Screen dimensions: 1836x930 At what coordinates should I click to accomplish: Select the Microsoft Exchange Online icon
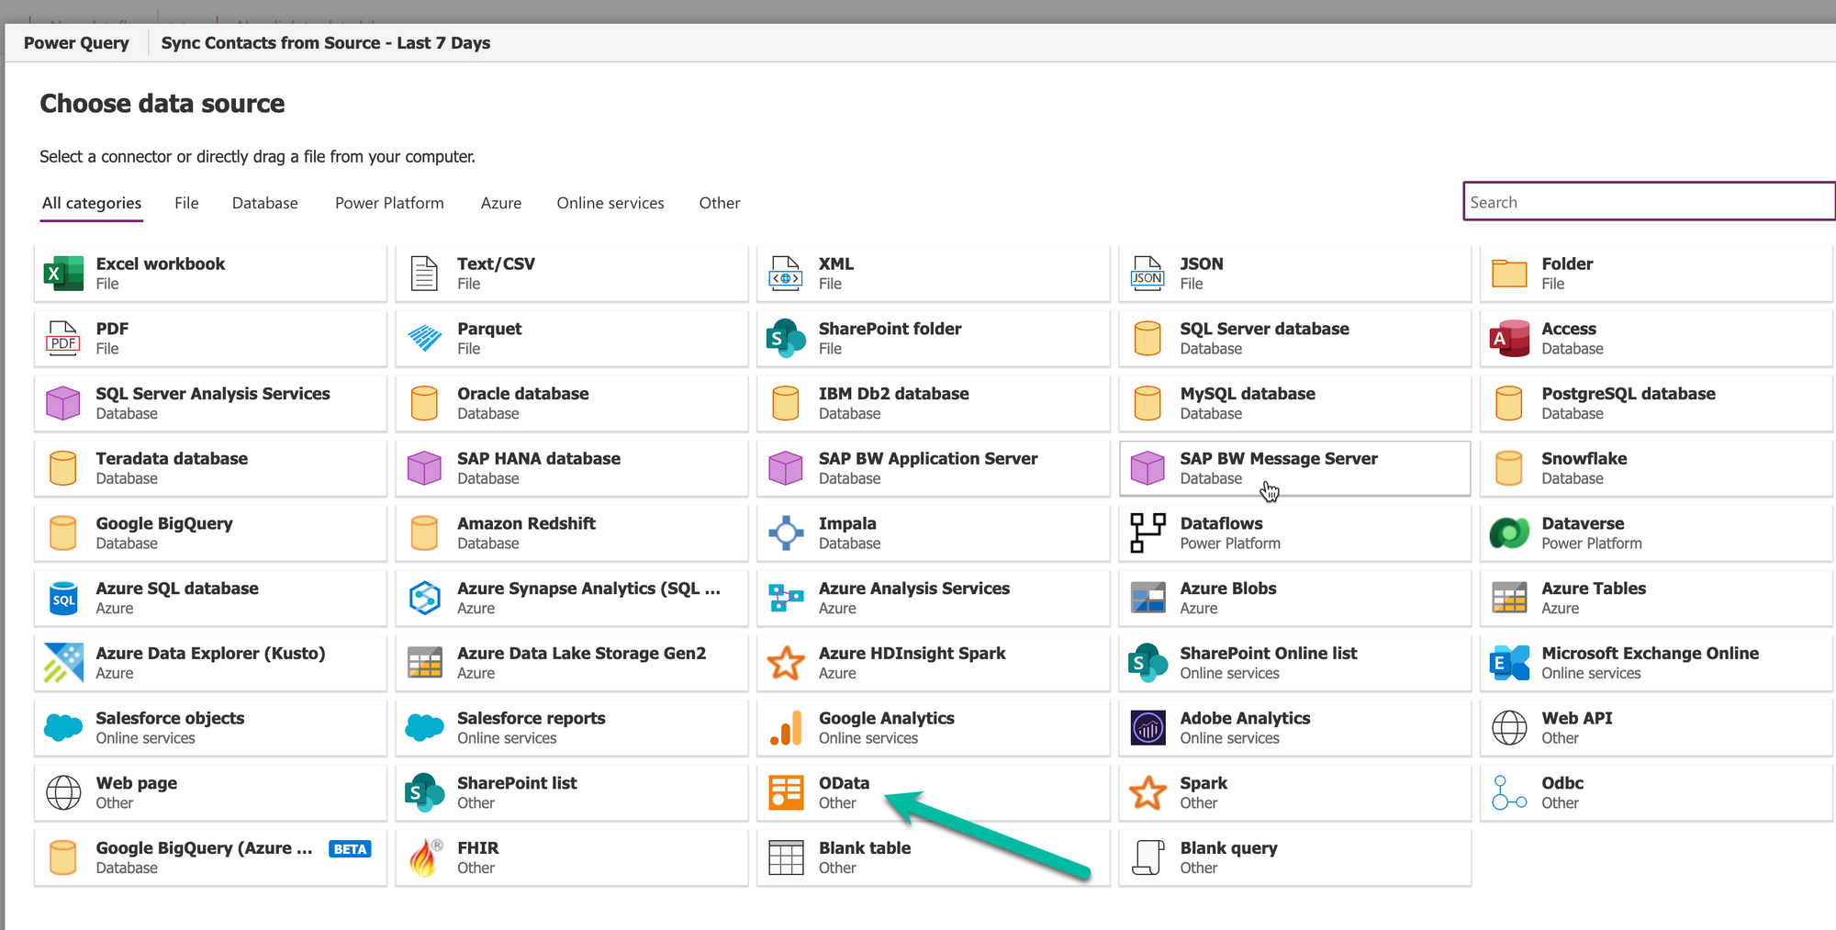click(1509, 663)
